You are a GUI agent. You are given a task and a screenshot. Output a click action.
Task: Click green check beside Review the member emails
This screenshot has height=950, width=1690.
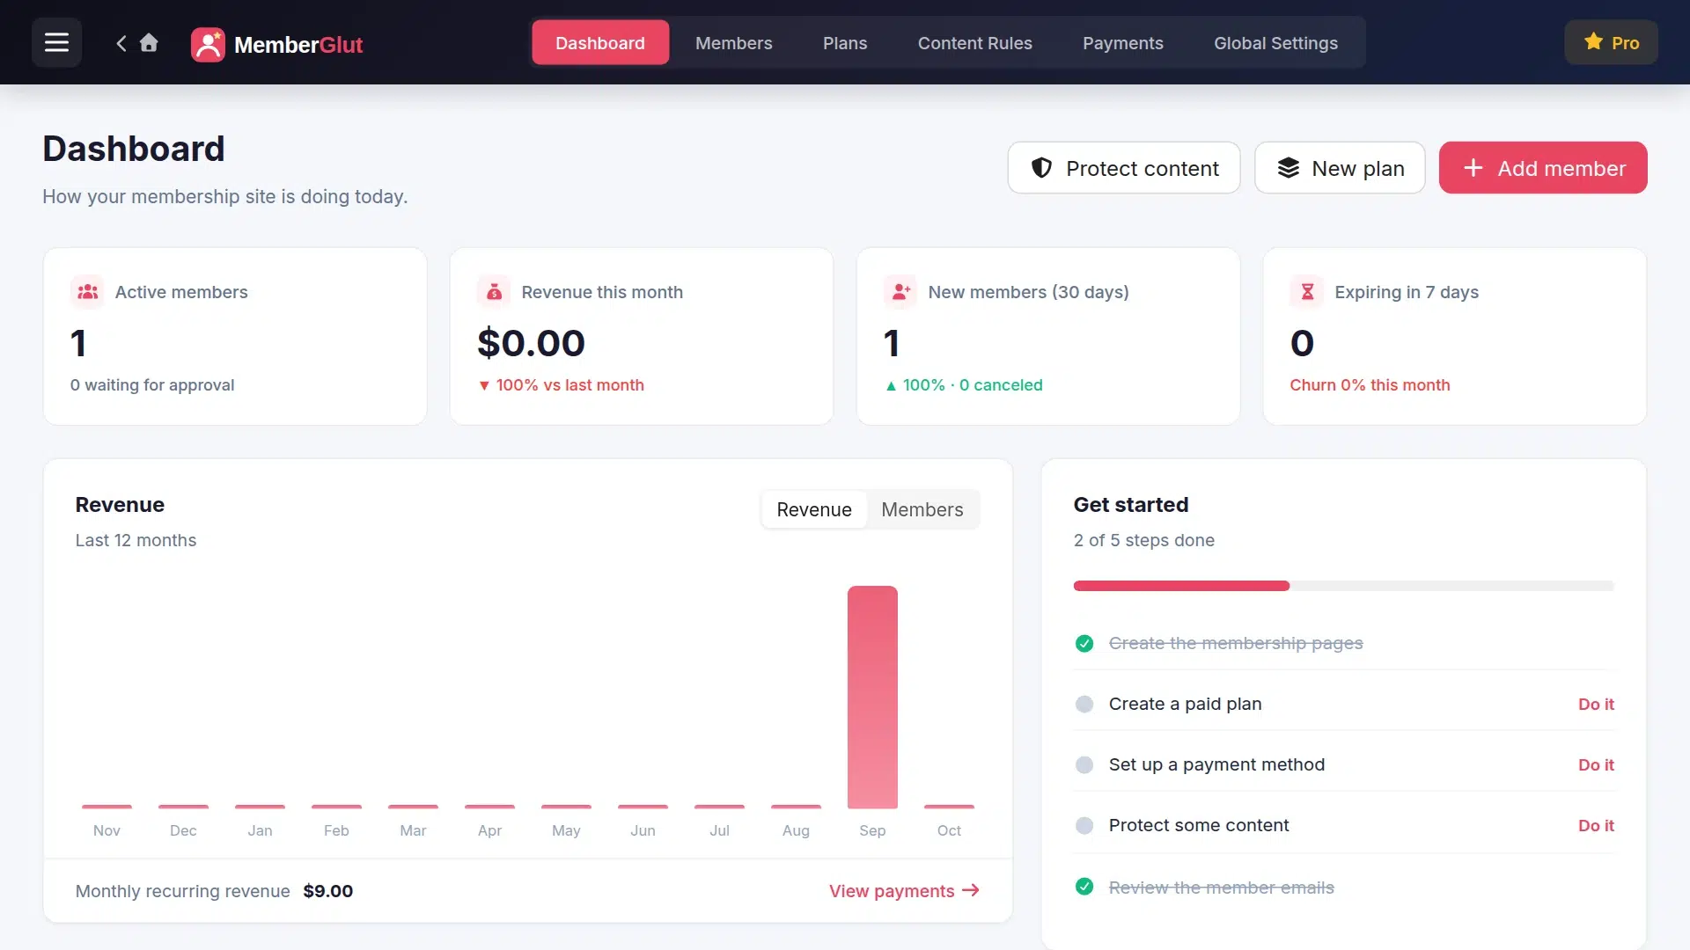click(x=1084, y=887)
